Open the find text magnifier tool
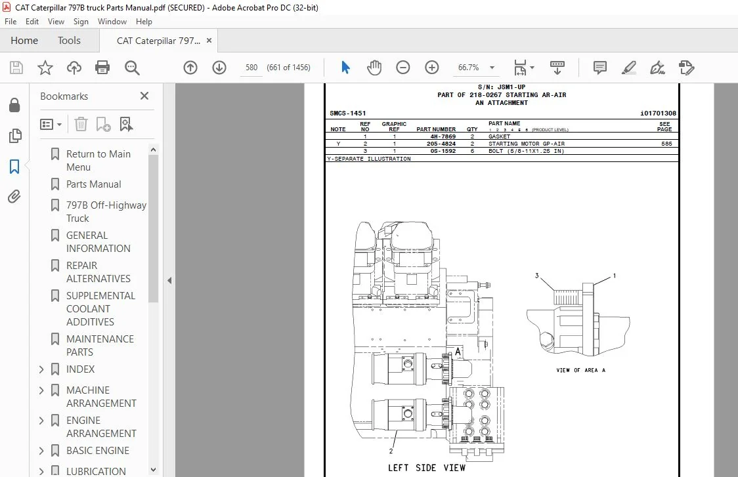738x477 pixels. [x=132, y=68]
